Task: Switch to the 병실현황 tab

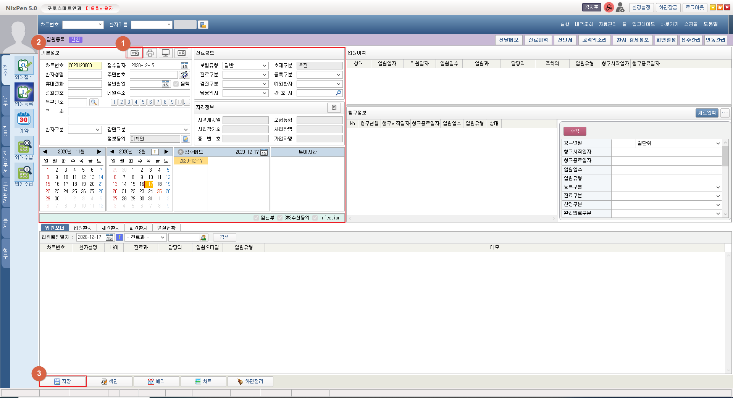Action: tap(166, 228)
